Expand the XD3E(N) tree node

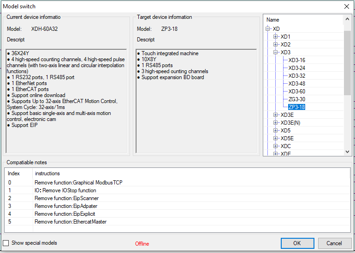[276, 123]
